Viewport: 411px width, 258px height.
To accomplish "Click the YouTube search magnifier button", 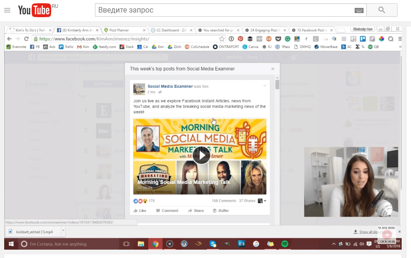I will point(382,10).
